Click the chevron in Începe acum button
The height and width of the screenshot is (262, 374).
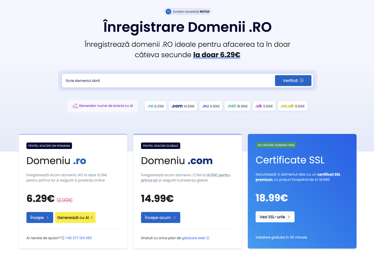point(175,218)
